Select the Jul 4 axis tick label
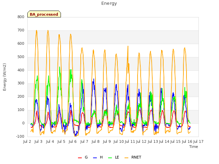The width and height of the screenshot is (219, 164). (50, 141)
